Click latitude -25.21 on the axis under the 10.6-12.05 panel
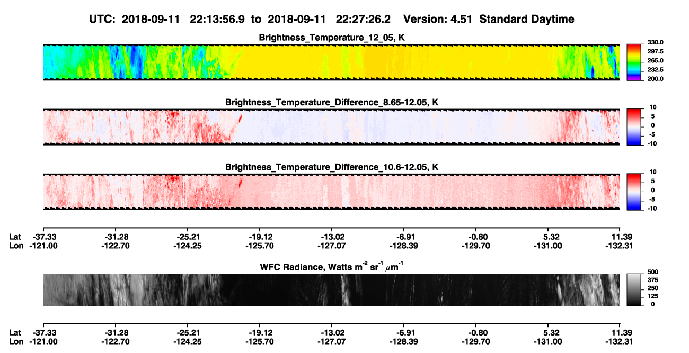Screen dimensions: 689x353 pyautogui.click(x=187, y=237)
